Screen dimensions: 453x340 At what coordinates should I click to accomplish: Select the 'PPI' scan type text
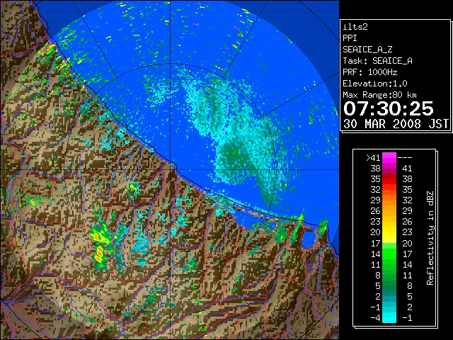click(350, 38)
